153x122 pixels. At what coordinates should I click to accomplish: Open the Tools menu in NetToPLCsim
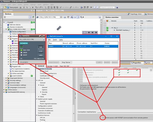click(x=55, y=40)
